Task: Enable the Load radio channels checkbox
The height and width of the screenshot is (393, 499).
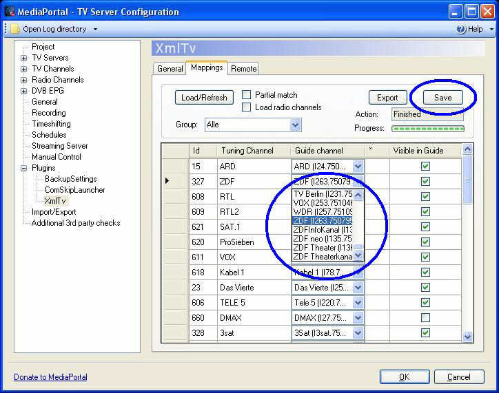Action: click(x=247, y=107)
